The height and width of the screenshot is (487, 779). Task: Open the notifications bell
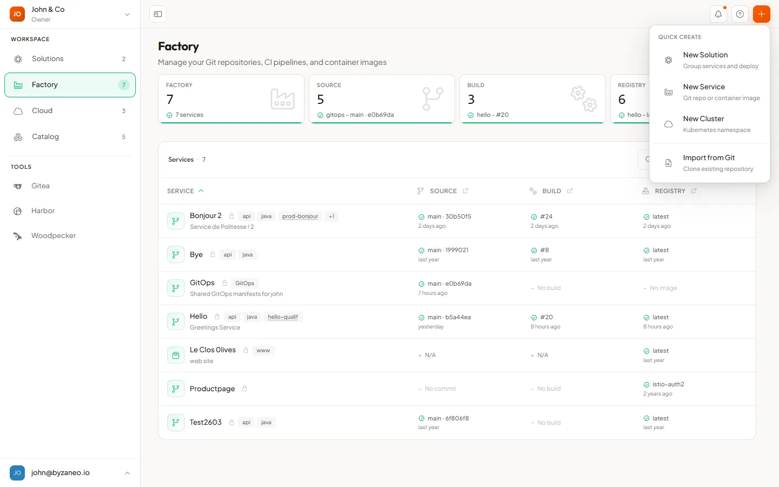(718, 14)
